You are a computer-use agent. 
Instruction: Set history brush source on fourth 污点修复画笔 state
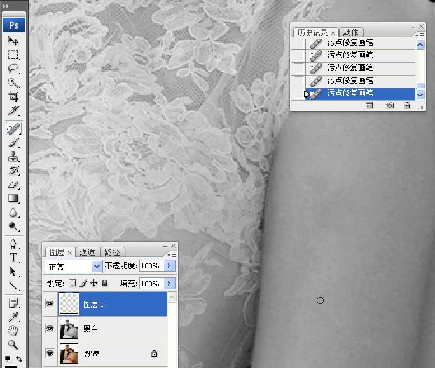tap(298, 81)
